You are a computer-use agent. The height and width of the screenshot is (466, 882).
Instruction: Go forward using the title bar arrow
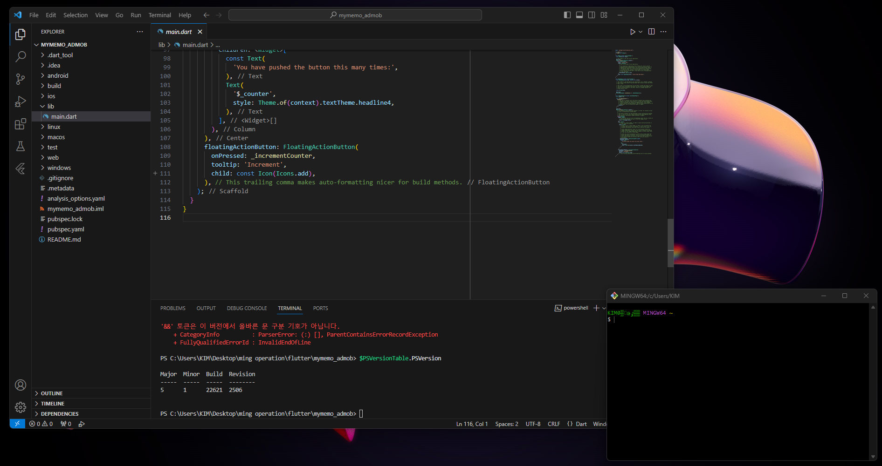click(x=219, y=15)
